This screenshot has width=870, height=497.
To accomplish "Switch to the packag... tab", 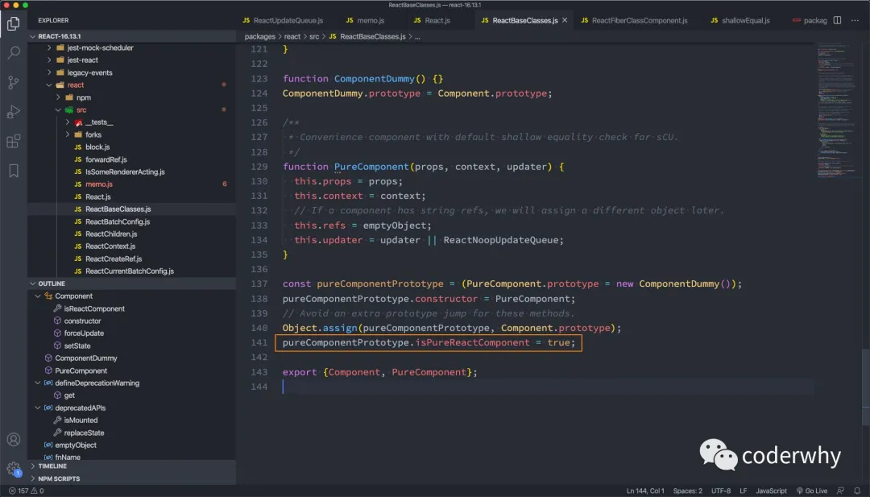I will click(810, 20).
